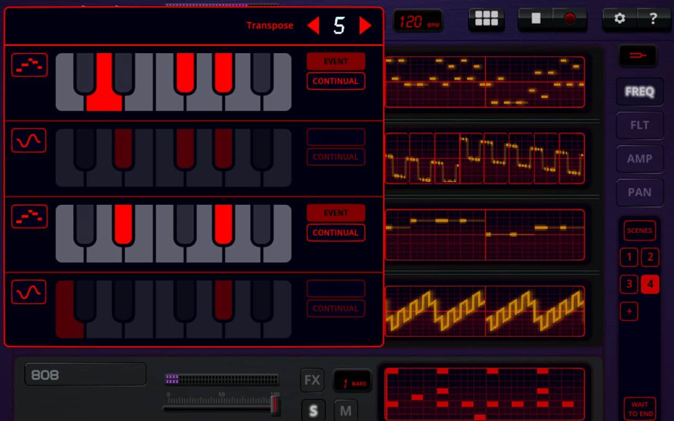Viewport: 674px width, 421px height.
Task: Switch to the PAN parameter tab
Action: (639, 193)
